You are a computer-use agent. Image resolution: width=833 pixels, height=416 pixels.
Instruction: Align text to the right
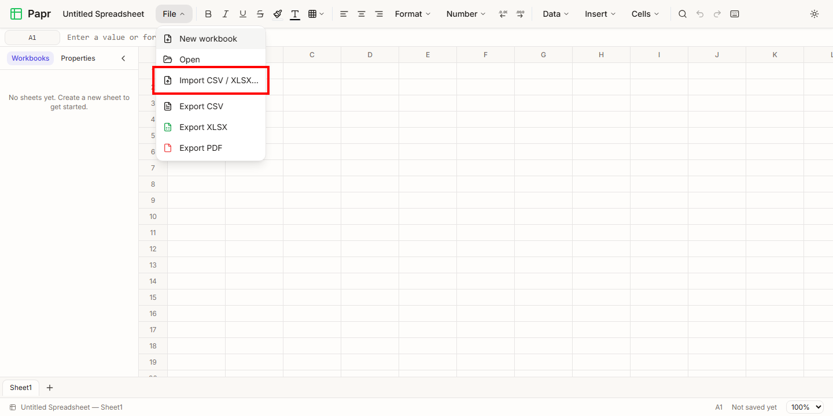click(x=379, y=14)
